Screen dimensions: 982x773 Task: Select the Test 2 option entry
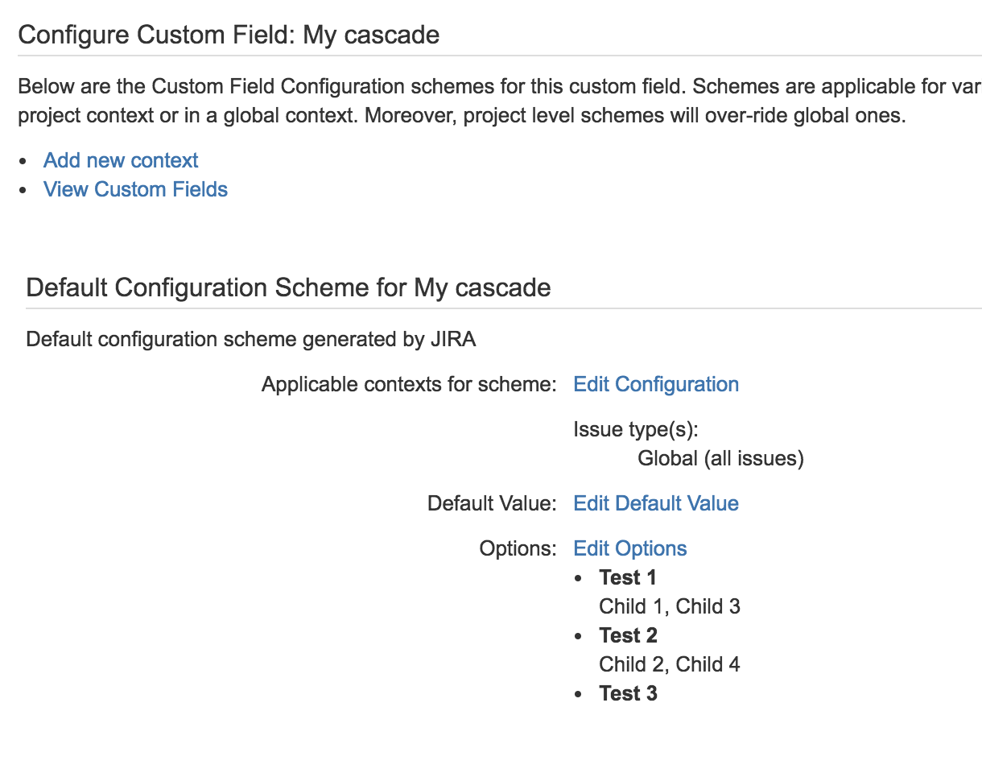coord(628,635)
